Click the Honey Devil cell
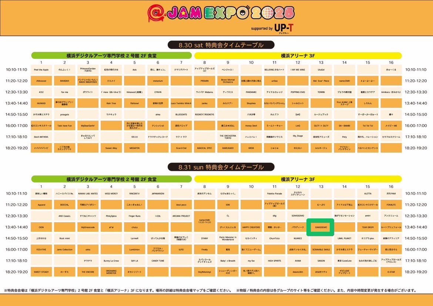 point(251,126)
